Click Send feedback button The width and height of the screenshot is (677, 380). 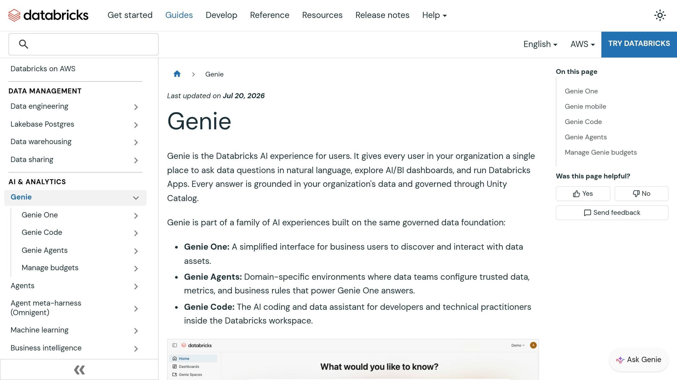tap(612, 213)
